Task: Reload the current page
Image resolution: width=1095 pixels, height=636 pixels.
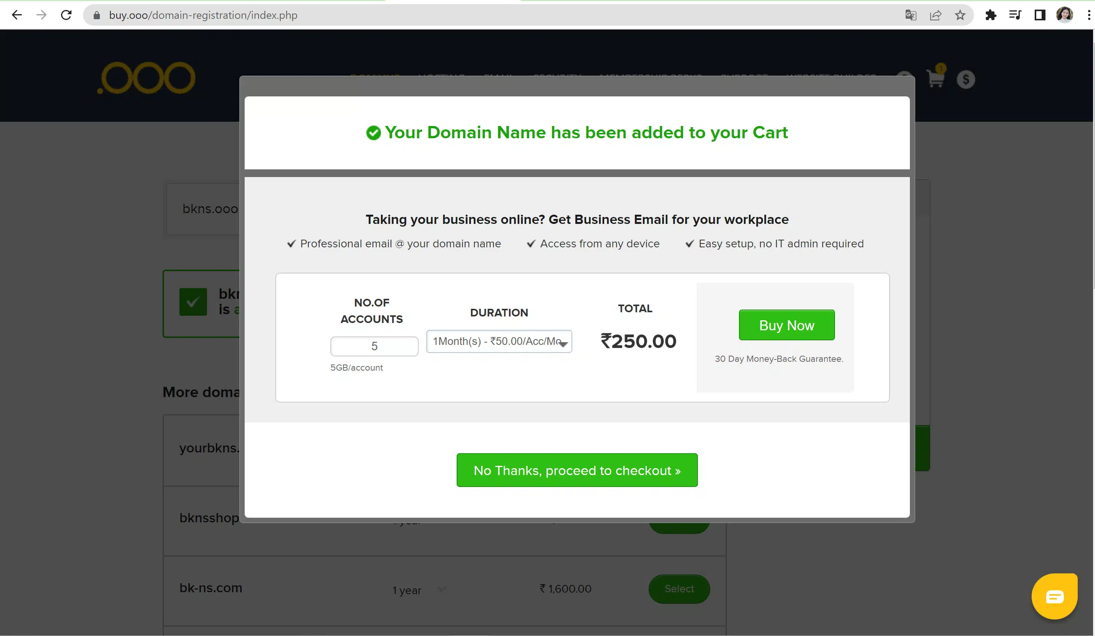Action: pos(66,15)
